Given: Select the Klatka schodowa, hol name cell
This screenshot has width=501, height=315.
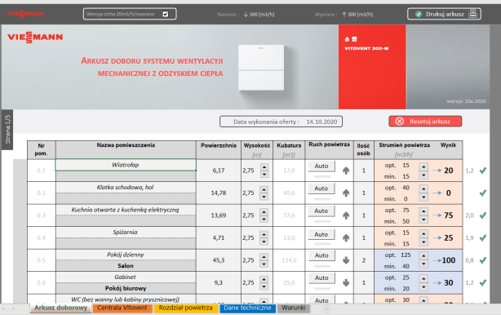Looking at the screenshot, I should [126, 187].
